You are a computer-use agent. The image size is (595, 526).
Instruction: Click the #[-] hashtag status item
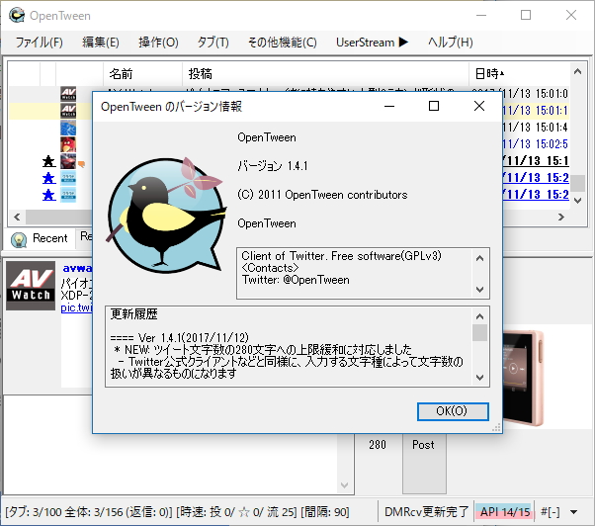tap(550, 512)
